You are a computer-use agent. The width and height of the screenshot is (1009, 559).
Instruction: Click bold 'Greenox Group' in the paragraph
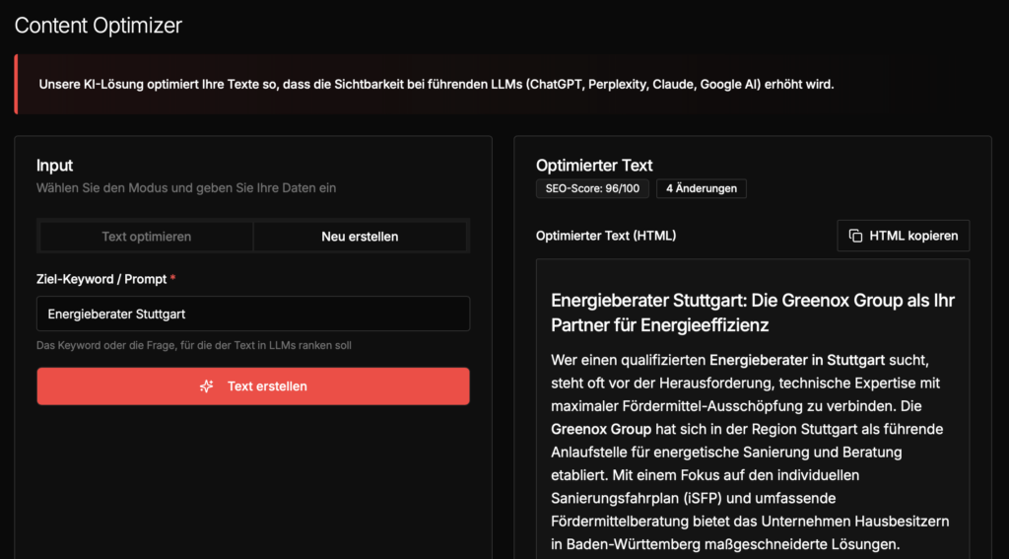coord(601,429)
